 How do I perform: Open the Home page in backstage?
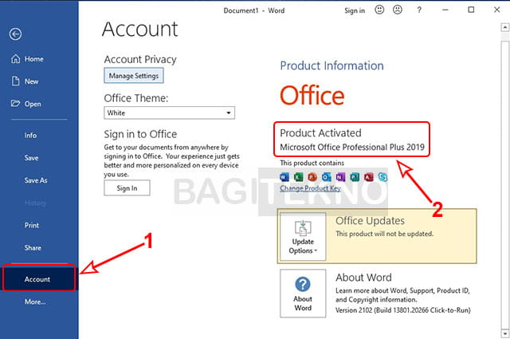[28, 59]
